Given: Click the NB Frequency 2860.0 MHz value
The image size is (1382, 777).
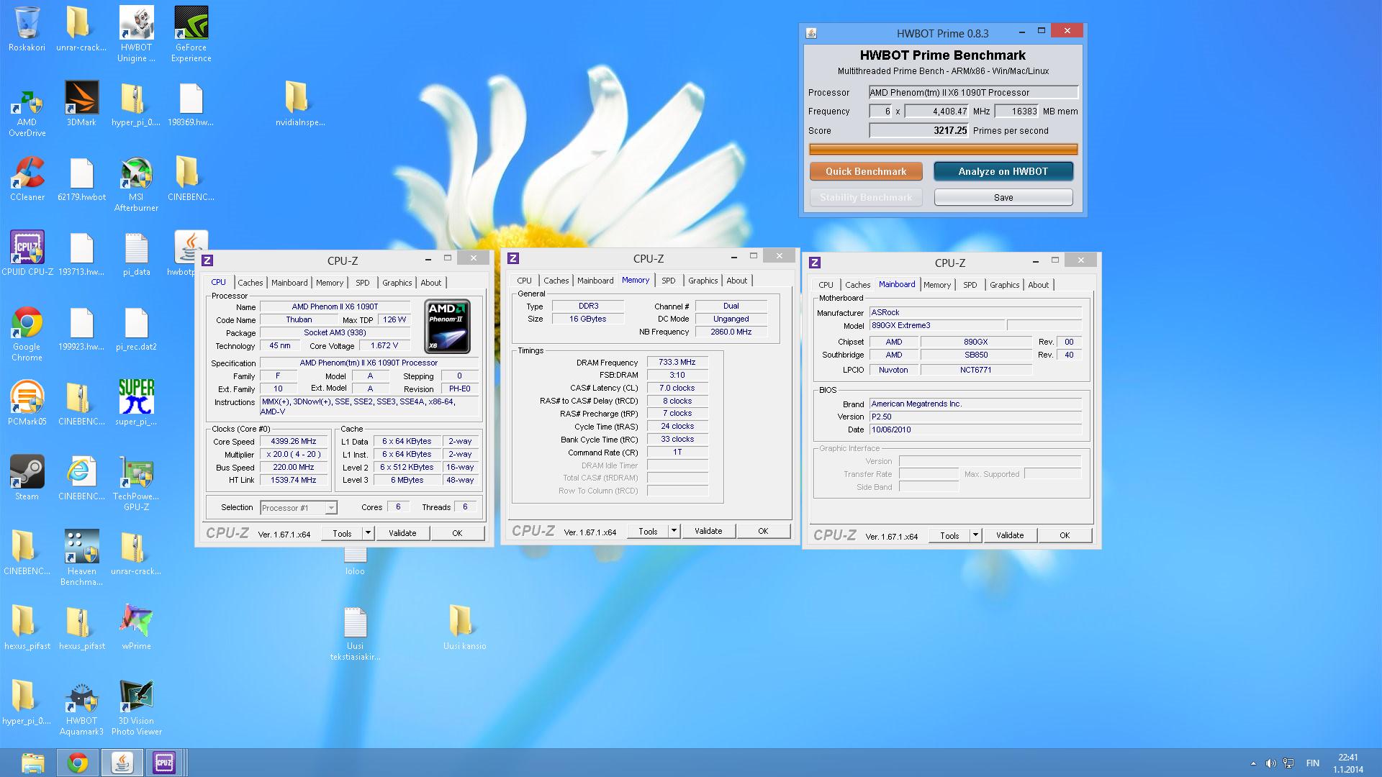Looking at the screenshot, I should (731, 332).
